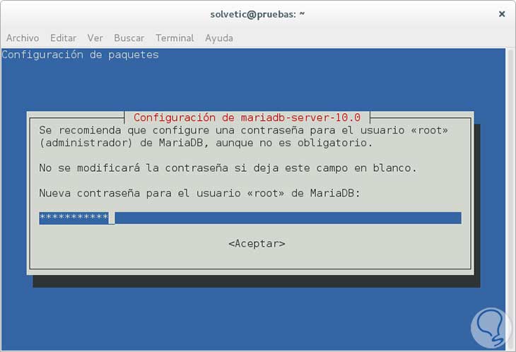
Task: Open the Buscar menu
Action: (x=129, y=38)
